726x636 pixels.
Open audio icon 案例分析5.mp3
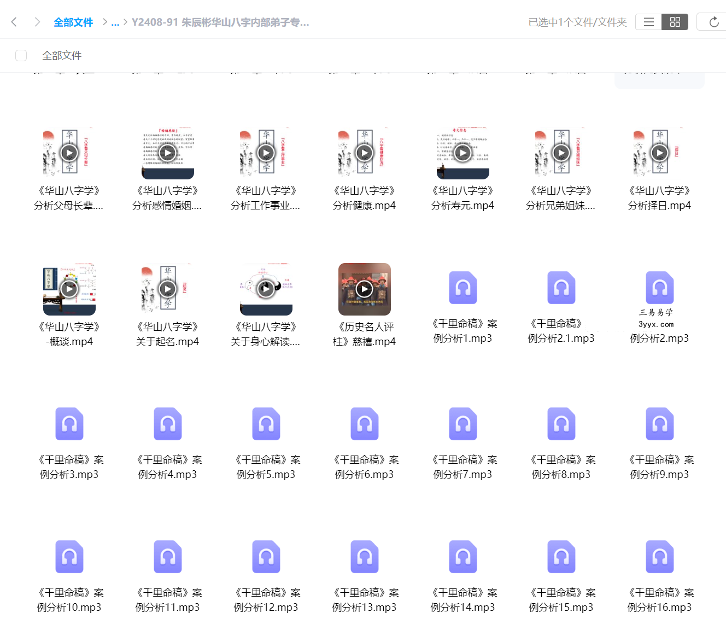pyautogui.click(x=266, y=424)
